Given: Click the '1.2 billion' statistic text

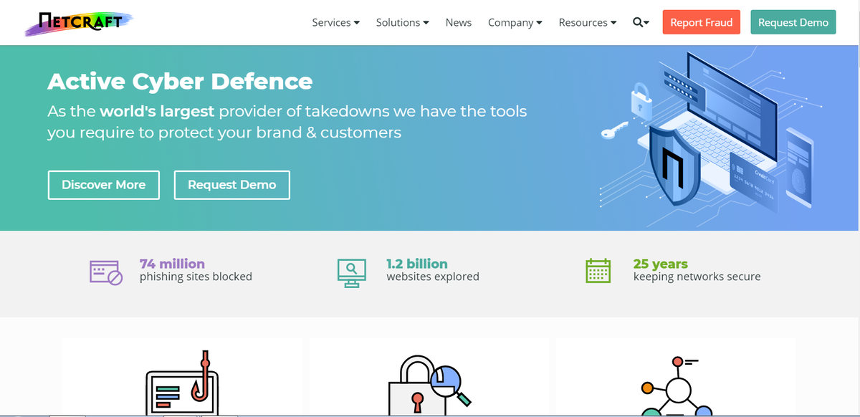Looking at the screenshot, I should pyautogui.click(x=417, y=264).
